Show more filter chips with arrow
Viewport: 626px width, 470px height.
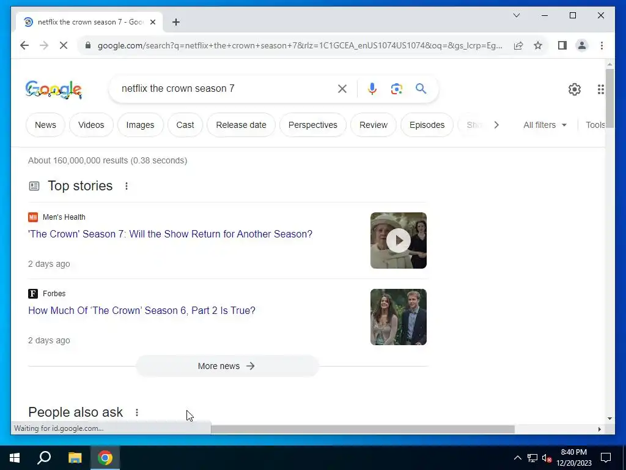click(496, 125)
